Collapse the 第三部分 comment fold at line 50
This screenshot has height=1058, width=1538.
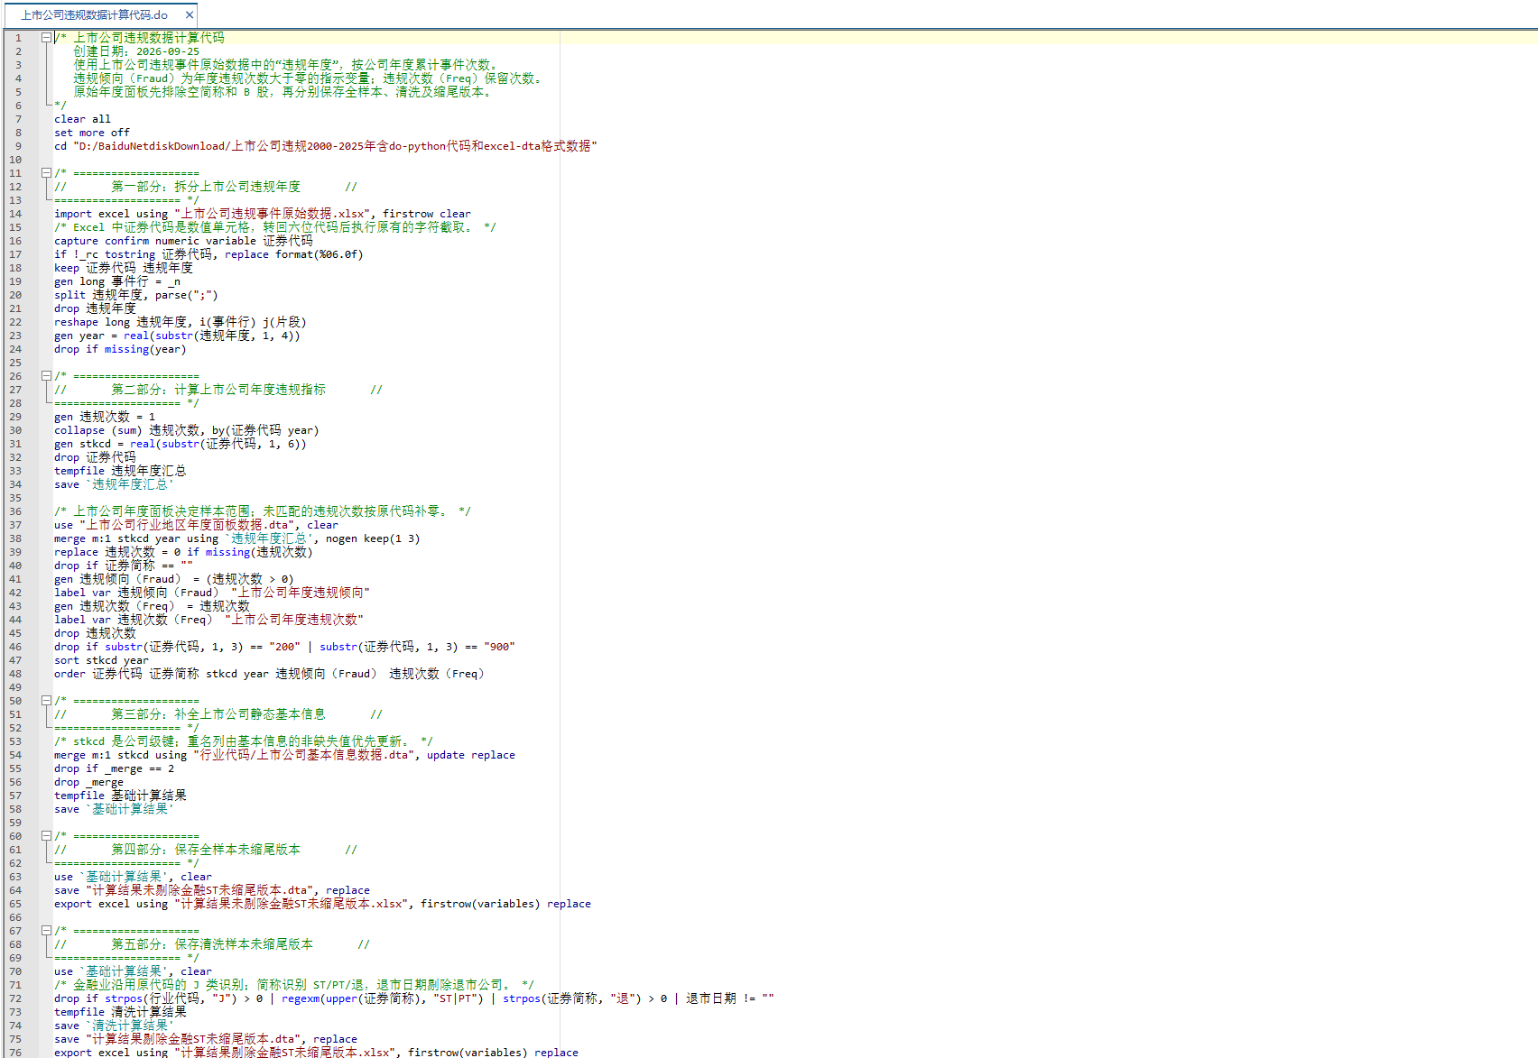(x=45, y=700)
